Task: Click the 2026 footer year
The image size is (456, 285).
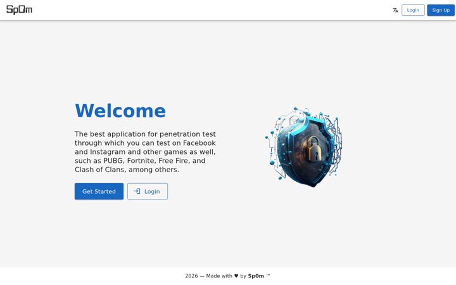Action: pyautogui.click(x=191, y=276)
